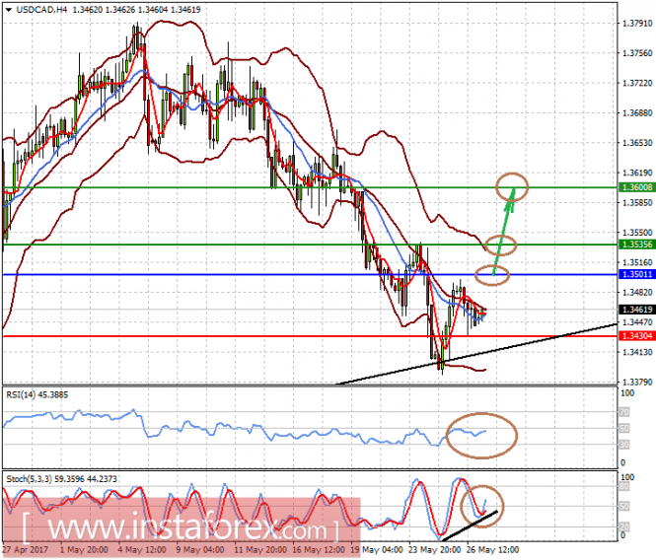Click the www.instaforex.com watermark link
This screenshot has height=560, width=656.
tap(181, 527)
